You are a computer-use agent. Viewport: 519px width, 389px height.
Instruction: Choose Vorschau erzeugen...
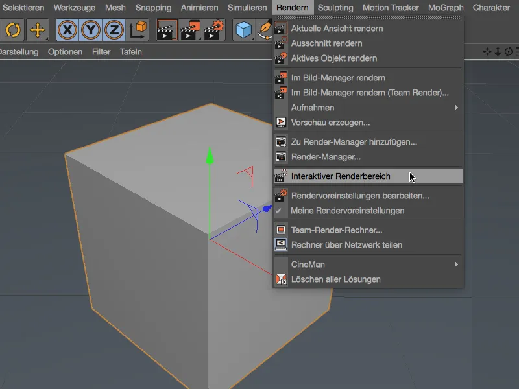coord(368,123)
